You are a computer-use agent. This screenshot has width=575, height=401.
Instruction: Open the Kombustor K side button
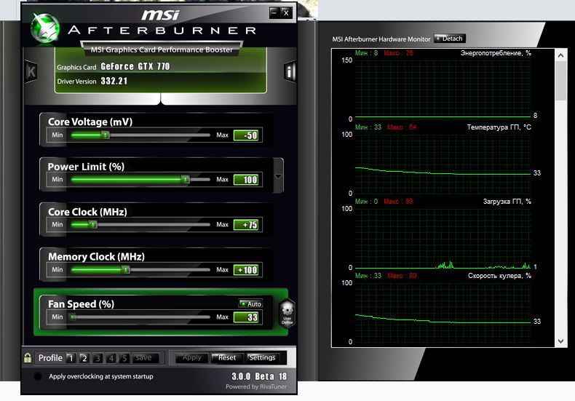31,71
